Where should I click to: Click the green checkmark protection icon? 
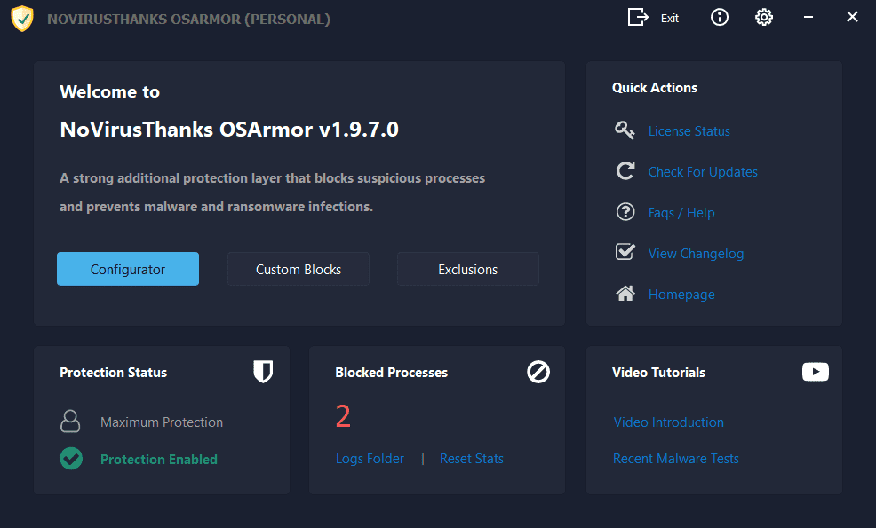pyautogui.click(x=71, y=459)
